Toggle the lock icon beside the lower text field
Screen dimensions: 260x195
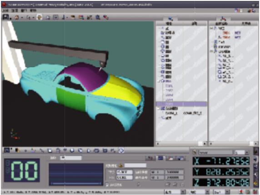[121, 165]
